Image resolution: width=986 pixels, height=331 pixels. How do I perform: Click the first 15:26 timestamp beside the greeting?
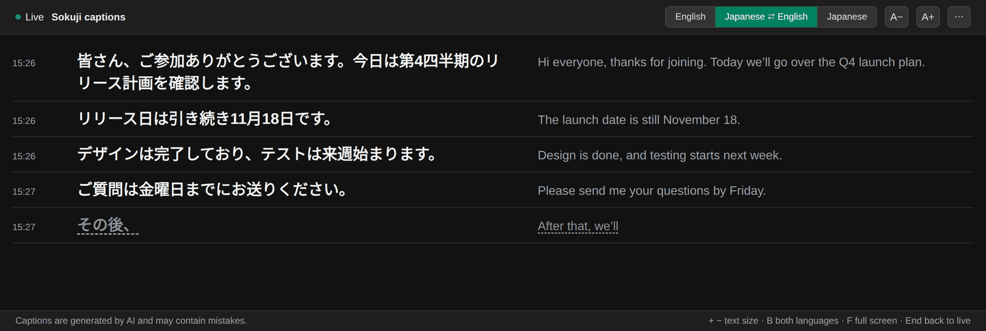(24, 63)
